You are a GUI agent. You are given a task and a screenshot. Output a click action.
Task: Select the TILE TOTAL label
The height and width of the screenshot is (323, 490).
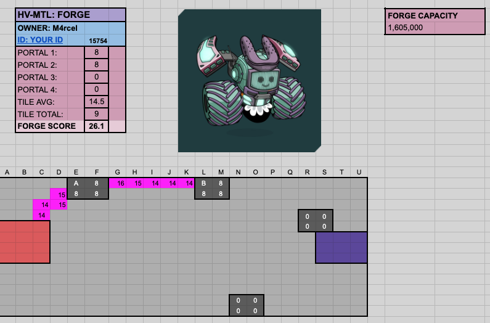[50, 114]
